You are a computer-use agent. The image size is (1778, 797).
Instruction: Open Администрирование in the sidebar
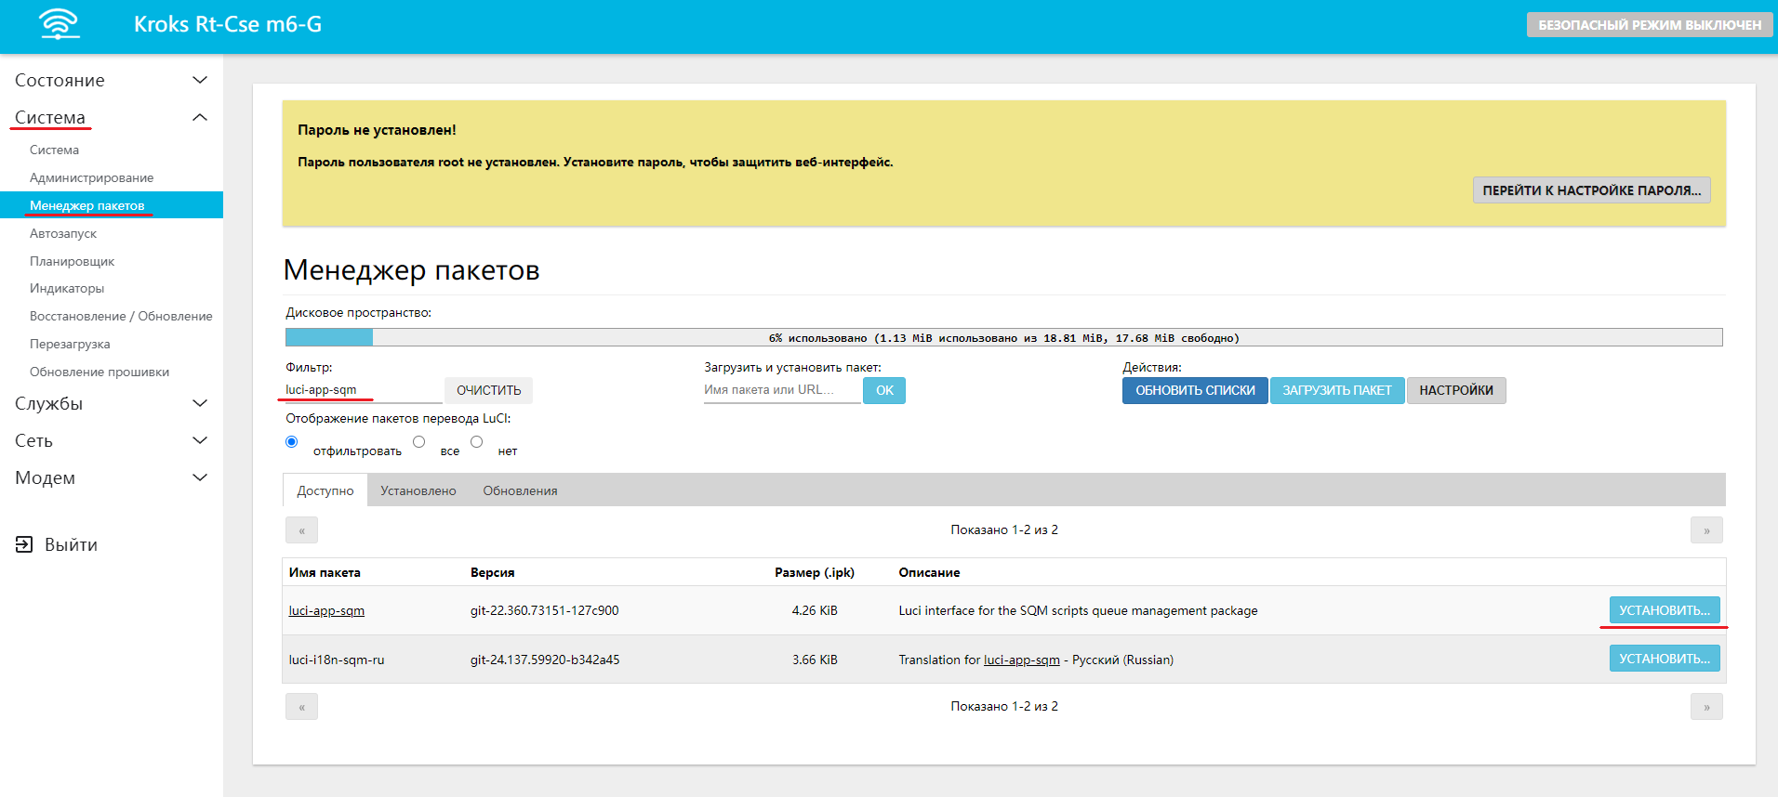point(91,177)
